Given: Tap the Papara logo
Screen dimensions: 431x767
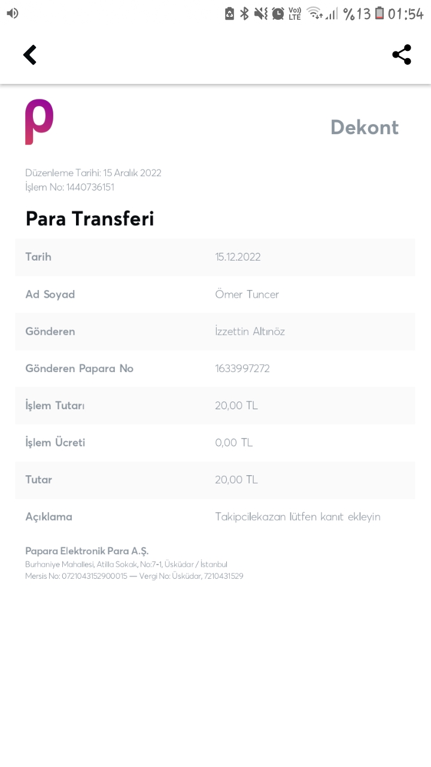Looking at the screenshot, I should 40,122.
